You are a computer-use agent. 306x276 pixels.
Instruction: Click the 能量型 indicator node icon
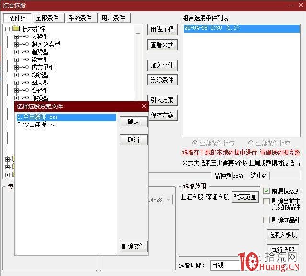coord(25,60)
